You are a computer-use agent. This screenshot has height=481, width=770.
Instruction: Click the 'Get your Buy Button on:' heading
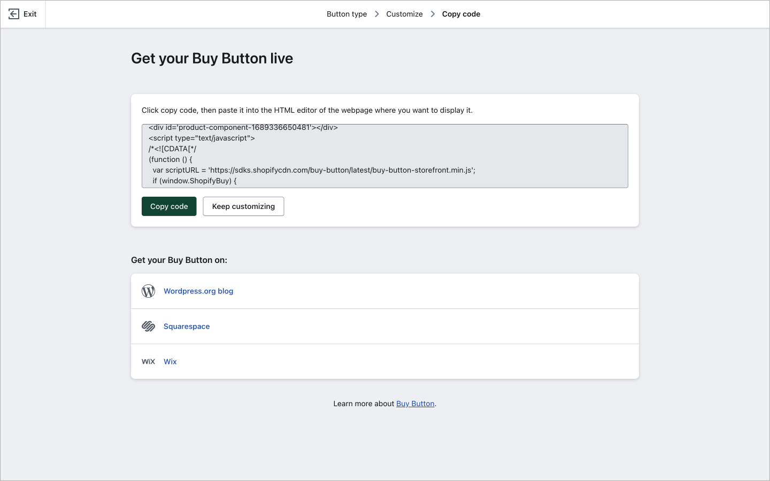tap(179, 260)
